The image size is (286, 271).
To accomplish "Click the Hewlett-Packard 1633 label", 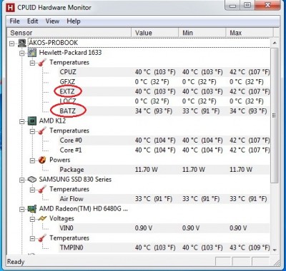I will click(x=70, y=53).
